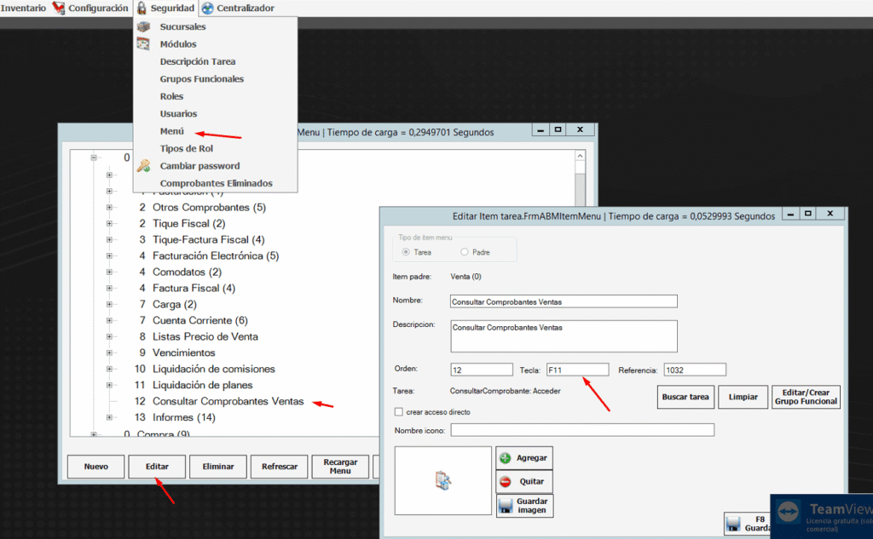Click the Módulos icon in dropdown menu

point(143,44)
